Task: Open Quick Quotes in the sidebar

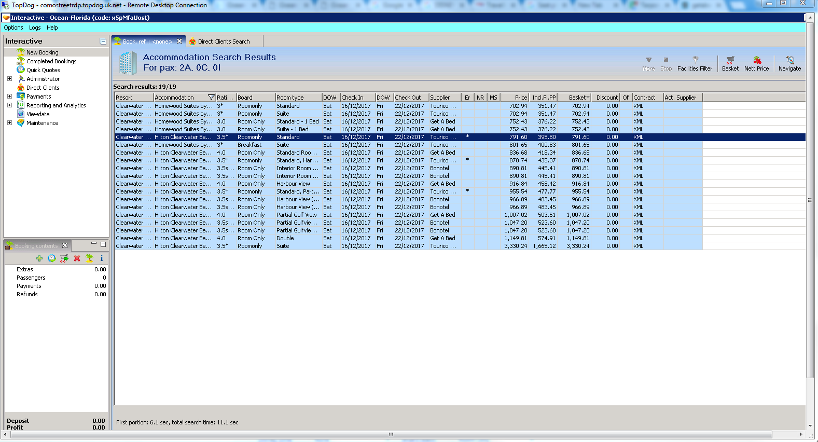Action: click(43, 70)
